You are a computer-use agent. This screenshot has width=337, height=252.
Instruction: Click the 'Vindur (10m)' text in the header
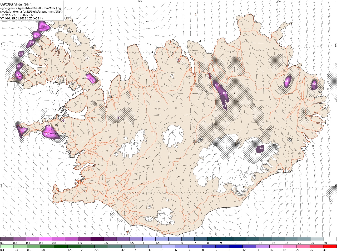pyautogui.click(x=23, y=4)
